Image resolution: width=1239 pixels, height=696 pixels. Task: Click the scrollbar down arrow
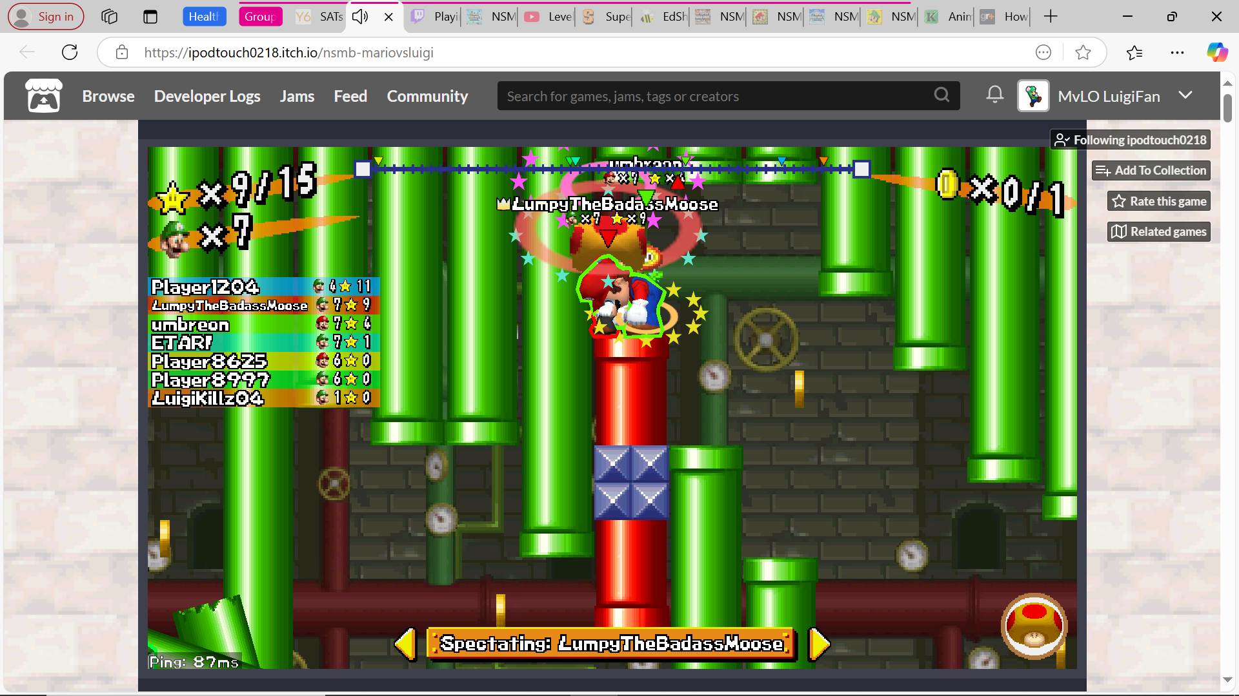click(x=1227, y=680)
